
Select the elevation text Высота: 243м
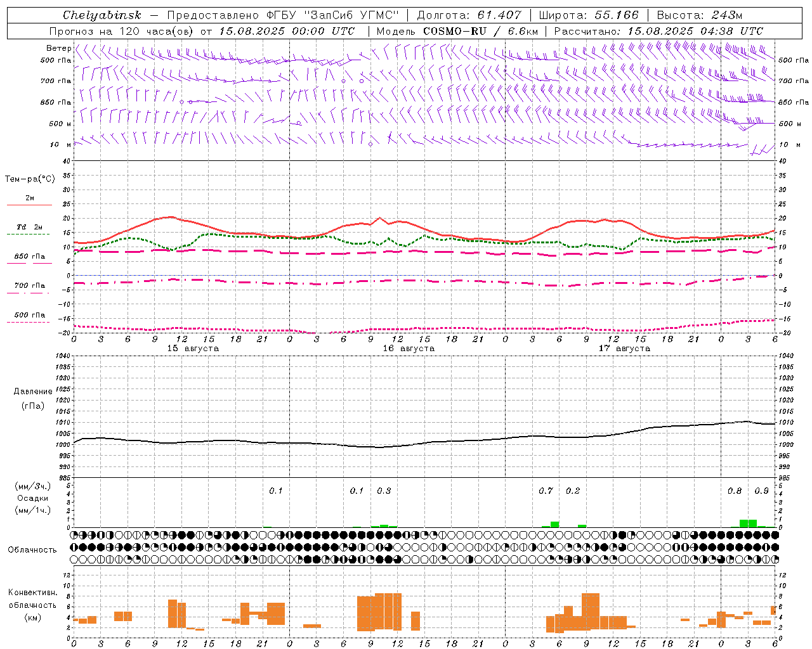[699, 15]
